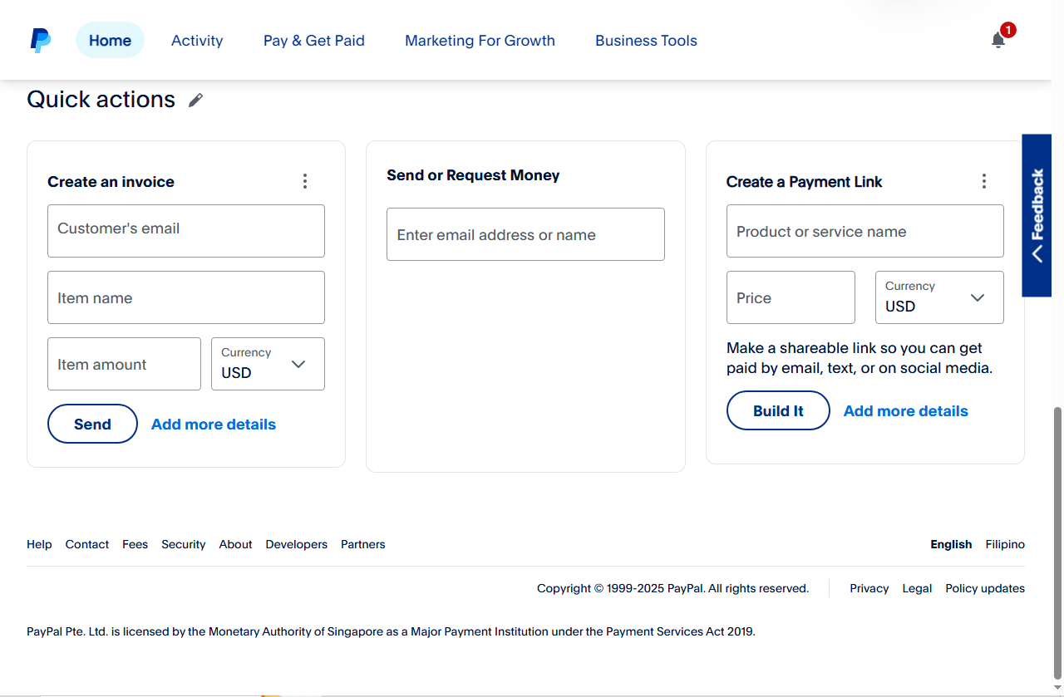This screenshot has width=1064, height=697.
Task: Open the Partners footer link
Action: tap(363, 545)
